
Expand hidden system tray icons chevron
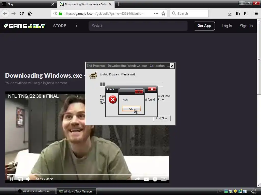pos(220,191)
